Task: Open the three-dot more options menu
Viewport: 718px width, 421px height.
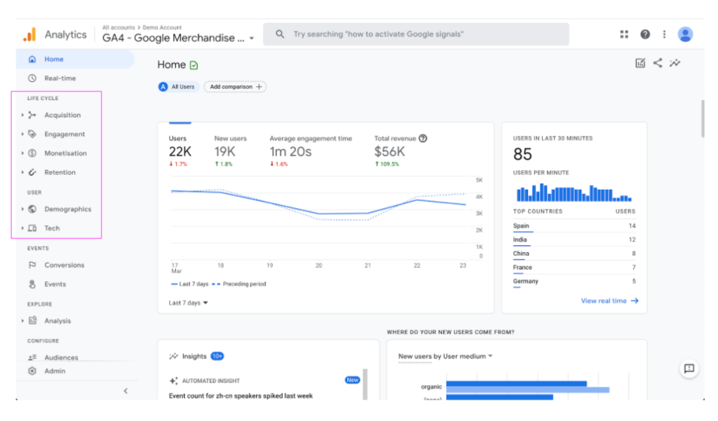Action: tap(665, 34)
